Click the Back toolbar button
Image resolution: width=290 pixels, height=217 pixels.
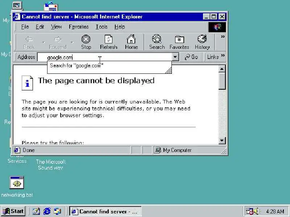[29, 42]
